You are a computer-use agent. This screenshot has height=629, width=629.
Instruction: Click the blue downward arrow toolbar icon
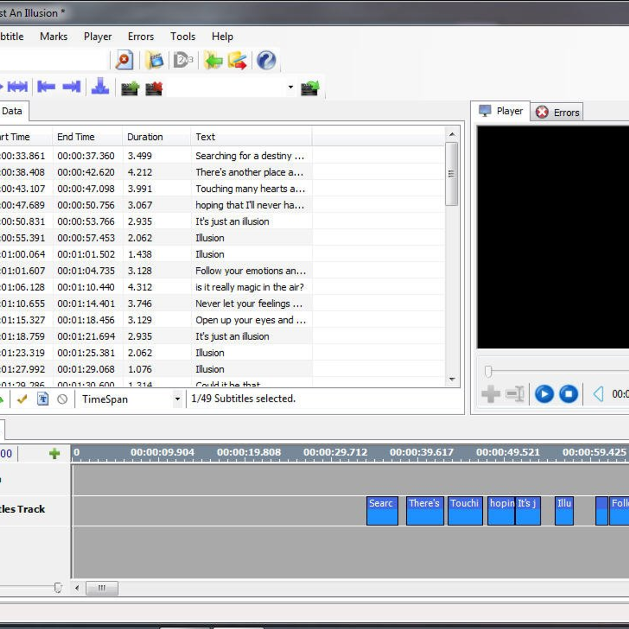pos(100,86)
